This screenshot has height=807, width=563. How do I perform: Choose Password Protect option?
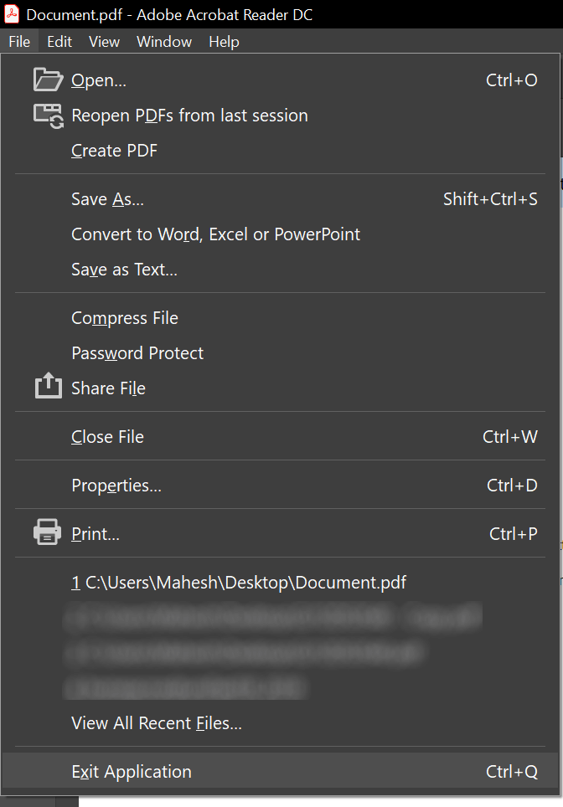137,353
